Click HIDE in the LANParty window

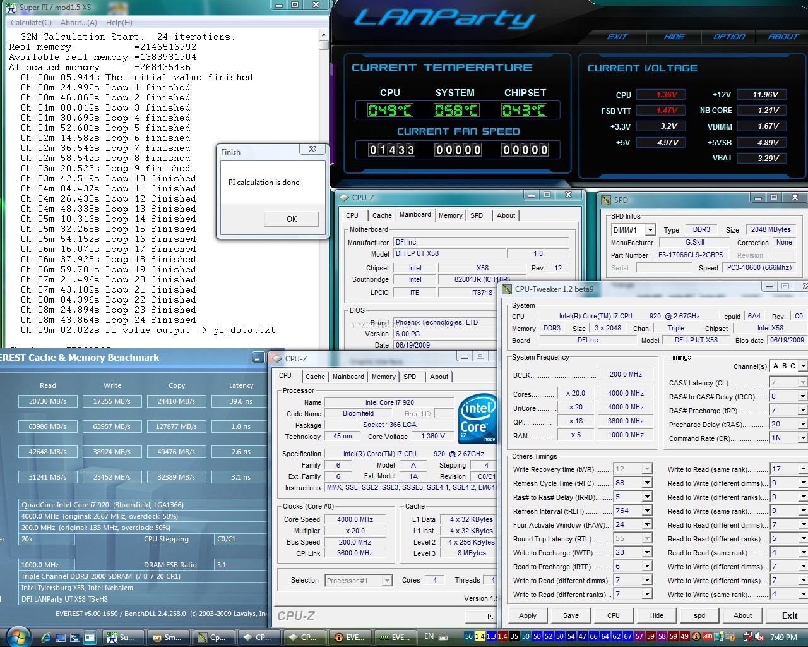pyautogui.click(x=674, y=37)
